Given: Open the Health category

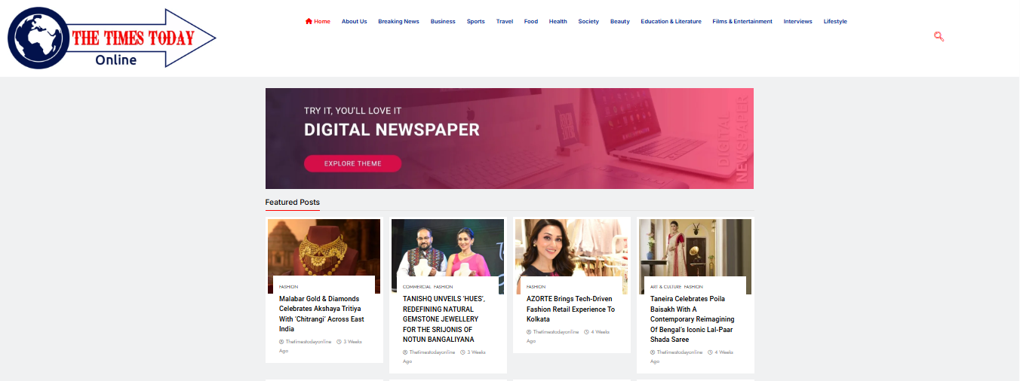Looking at the screenshot, I should click(x=558, y=21).
